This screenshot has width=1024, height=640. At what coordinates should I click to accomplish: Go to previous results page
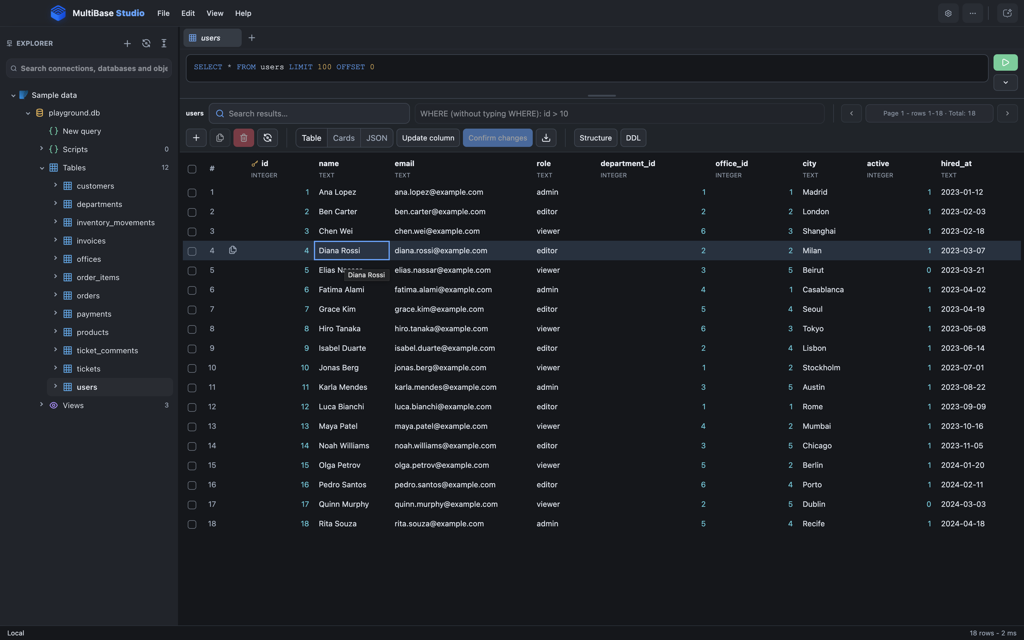click(852, 113)
